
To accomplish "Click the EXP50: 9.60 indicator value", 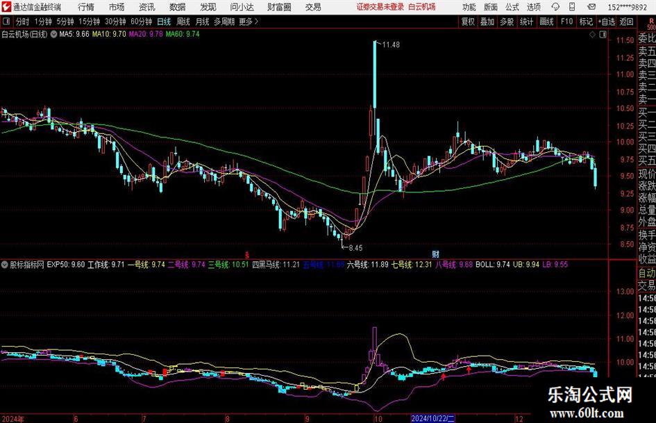I will point(66,265).
